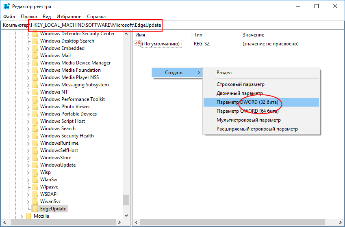Viewport: 345px width, 227px height.
Task: Click right arrow of tree horizontal scrollbar
Action: (x=119, y=223)
